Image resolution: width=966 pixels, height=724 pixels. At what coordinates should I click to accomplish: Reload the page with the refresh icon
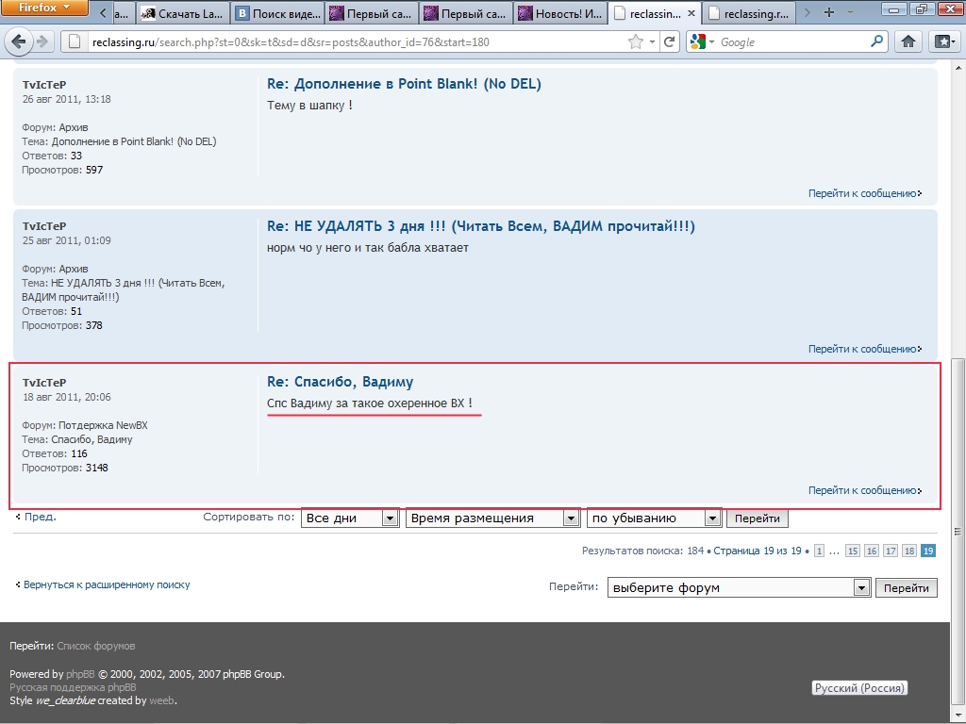(x=670, y=41)
